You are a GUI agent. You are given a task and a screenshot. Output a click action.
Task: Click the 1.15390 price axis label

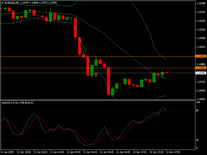[x=201, y=3]
